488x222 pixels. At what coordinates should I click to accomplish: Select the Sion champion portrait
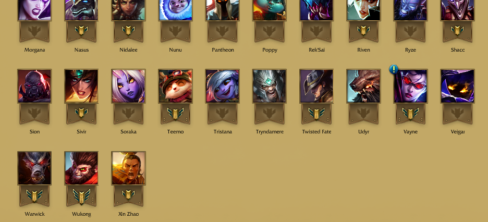click(x=34, y=86)
